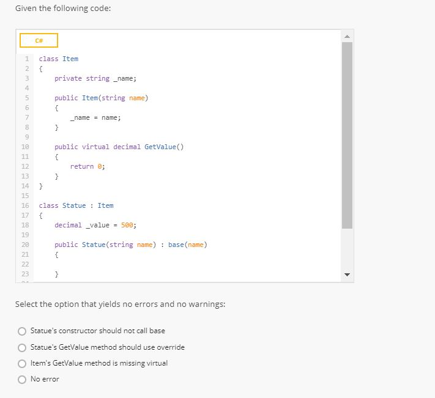This screenshot has width=435, height=398.
Task: Click line number 10 in gutter
Action: click(x=25, y=147)
